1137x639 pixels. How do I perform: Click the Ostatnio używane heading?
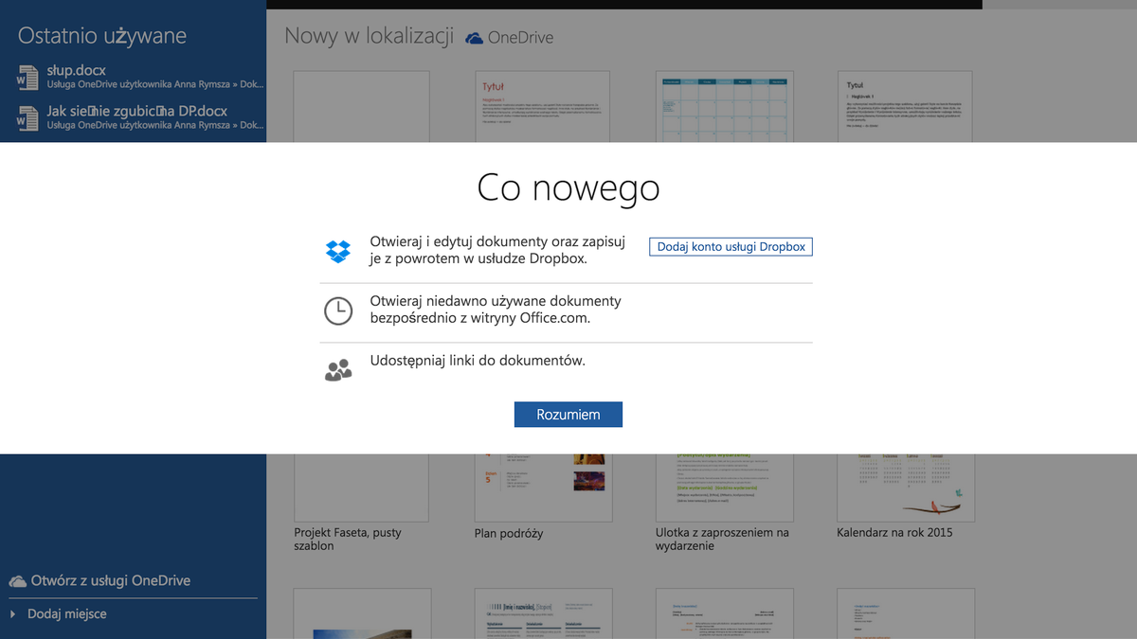pos(102,36)
